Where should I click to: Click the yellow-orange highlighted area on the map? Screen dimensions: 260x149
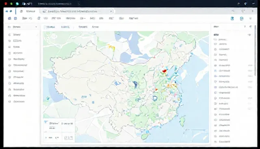(x=111, y=47)
